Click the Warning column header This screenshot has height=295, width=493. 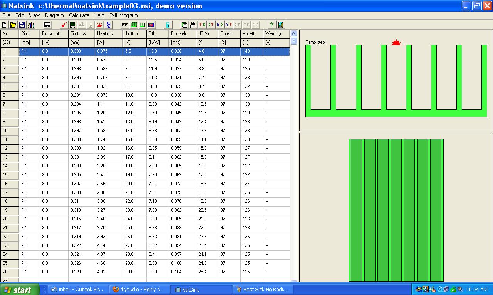click(277, 33)
